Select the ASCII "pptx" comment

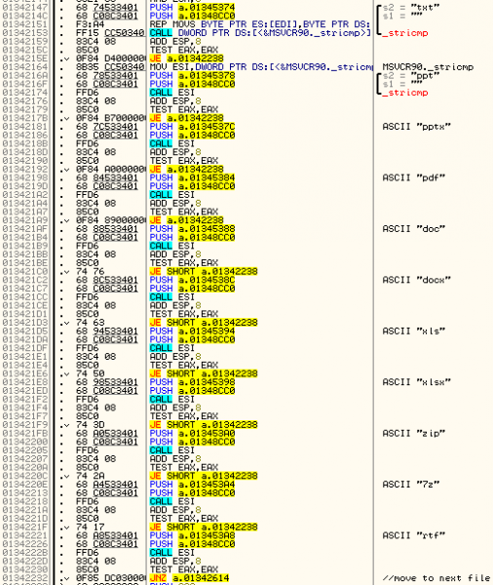coord(417,127)
